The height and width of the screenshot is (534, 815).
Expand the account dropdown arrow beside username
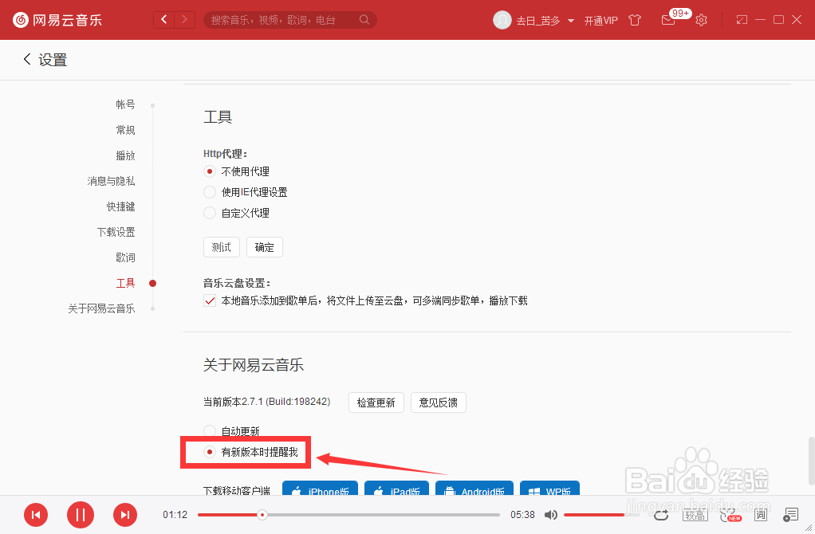pos(571,21)
